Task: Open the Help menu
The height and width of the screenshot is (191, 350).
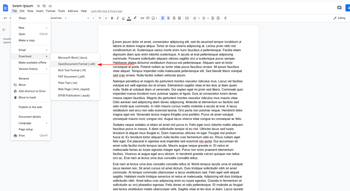Action: pyautogui.click(x=84, y=11)
